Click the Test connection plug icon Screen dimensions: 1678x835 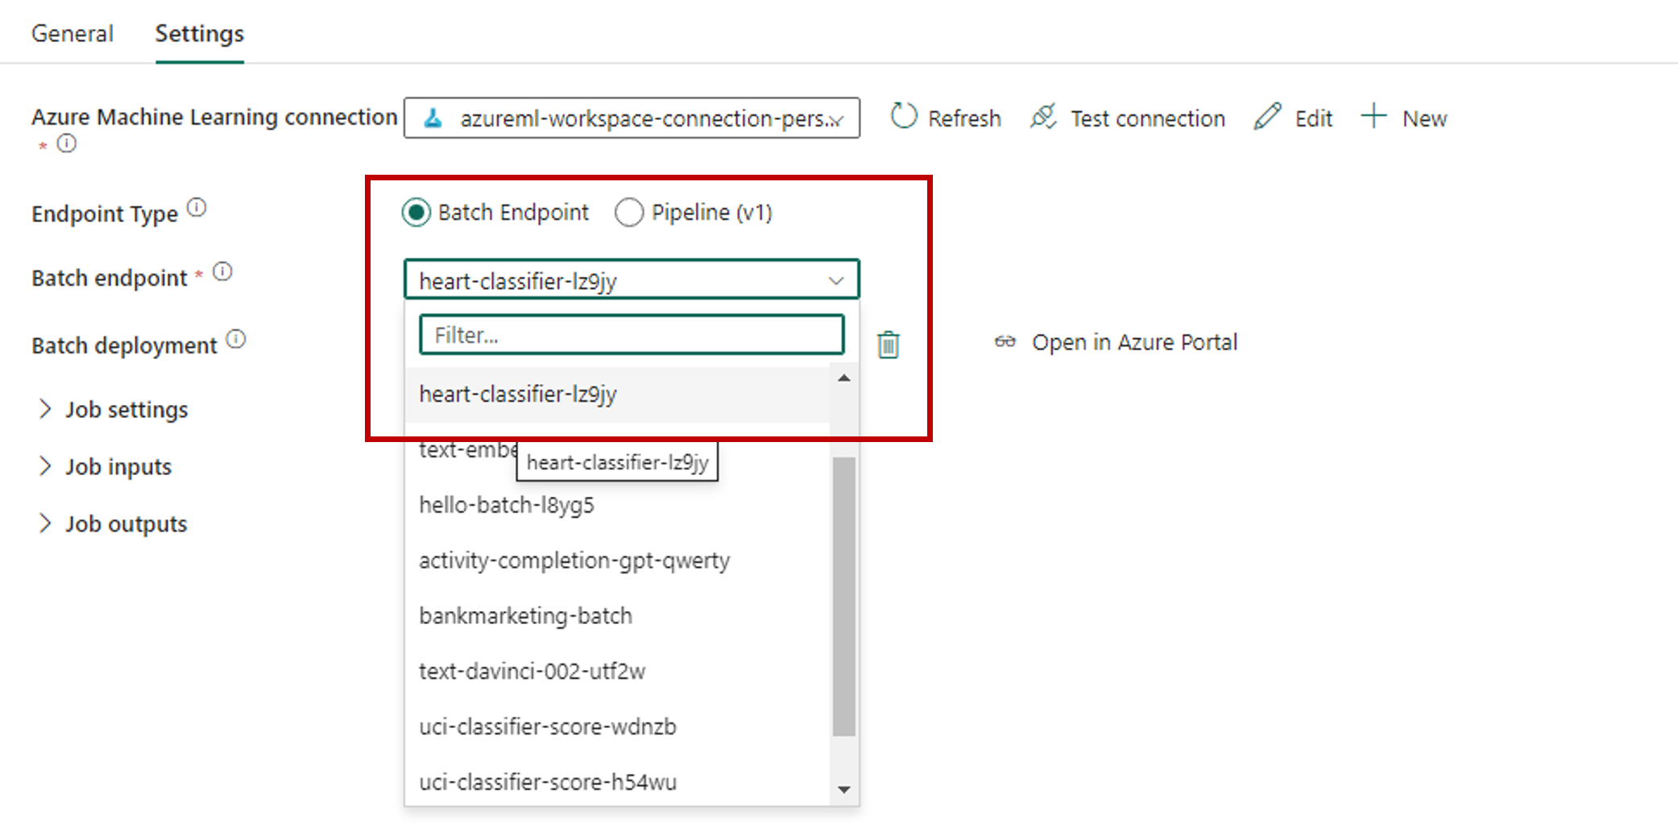(1043, 117)
